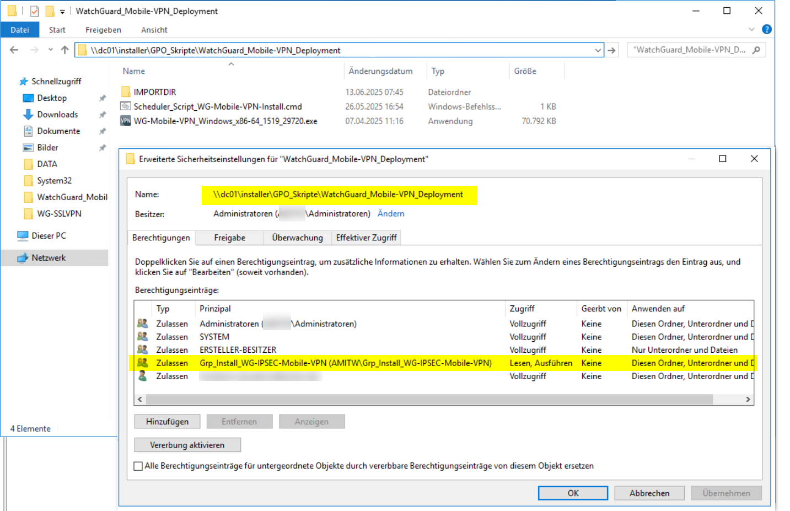Confirm dialog with OK button
Screen dimensions: 790x511
pos(573,493)
